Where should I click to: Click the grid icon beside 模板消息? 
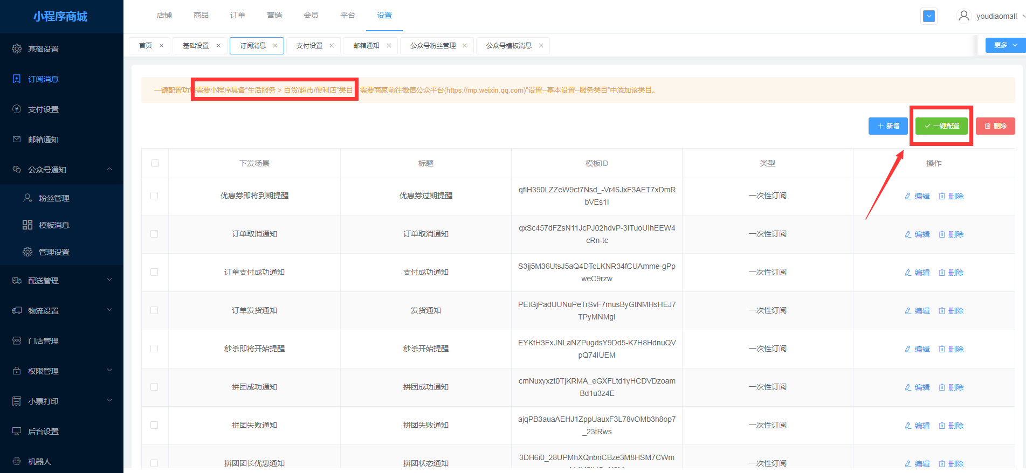27,225
